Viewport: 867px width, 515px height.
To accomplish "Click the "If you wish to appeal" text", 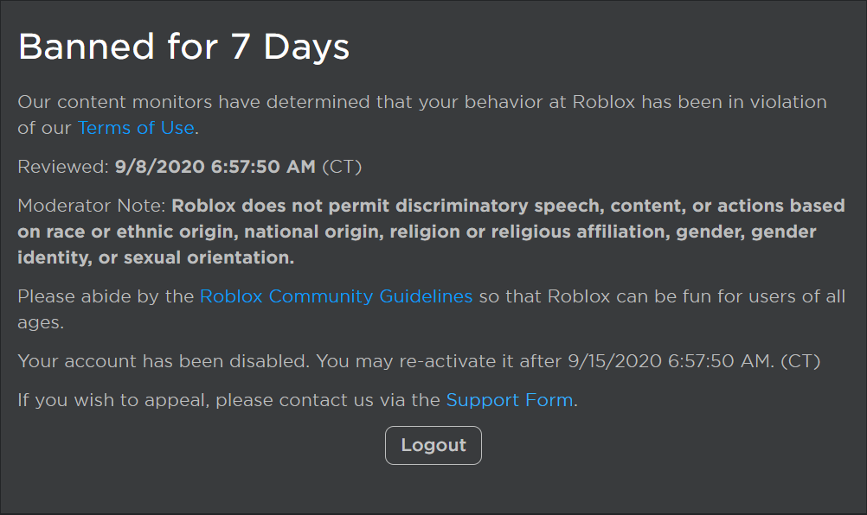I will (x=112, y=400).
